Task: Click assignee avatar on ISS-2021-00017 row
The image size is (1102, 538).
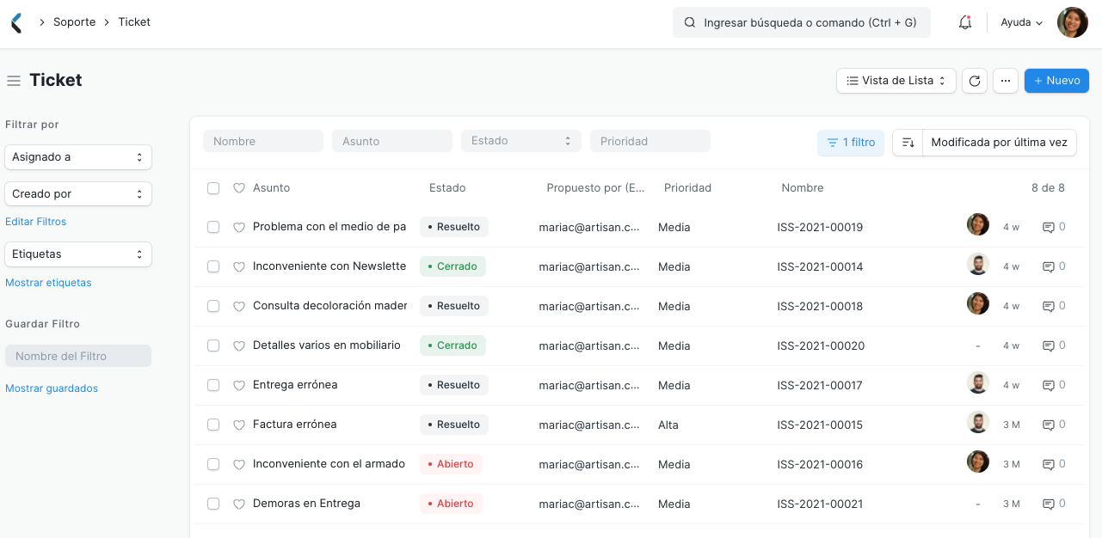Action: tap(978, 382)
